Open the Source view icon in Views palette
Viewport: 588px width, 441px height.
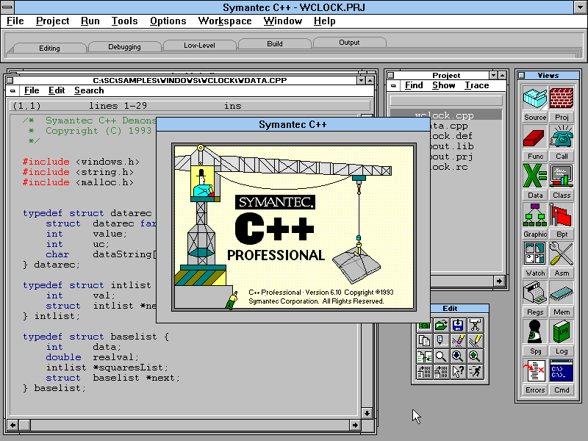535,98
